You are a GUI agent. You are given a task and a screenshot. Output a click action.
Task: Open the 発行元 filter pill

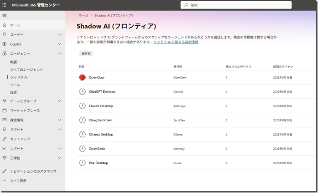pyautogui.click(x=86, y=54)
